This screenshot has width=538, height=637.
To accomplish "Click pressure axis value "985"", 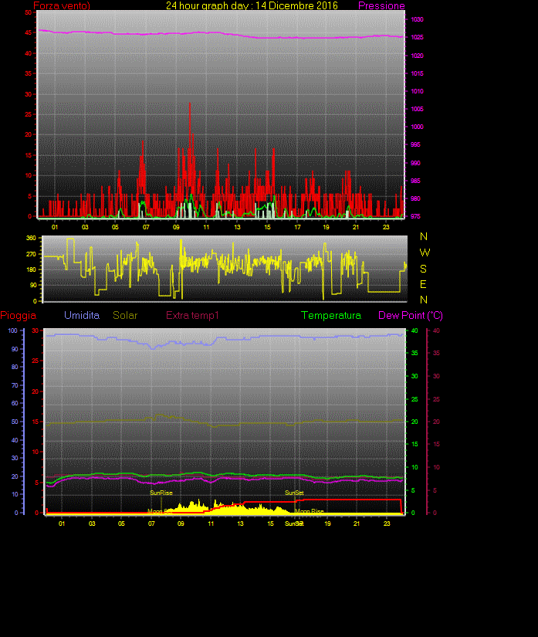I will [x=415, y=181].
